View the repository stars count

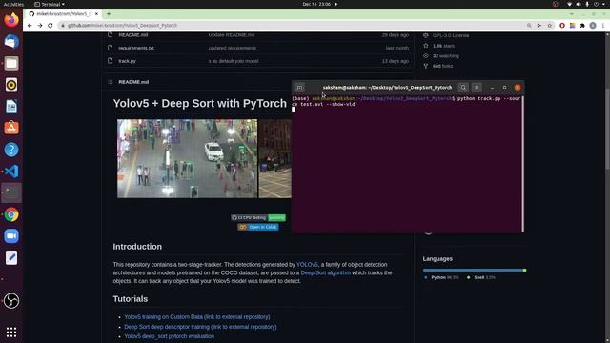443,46
